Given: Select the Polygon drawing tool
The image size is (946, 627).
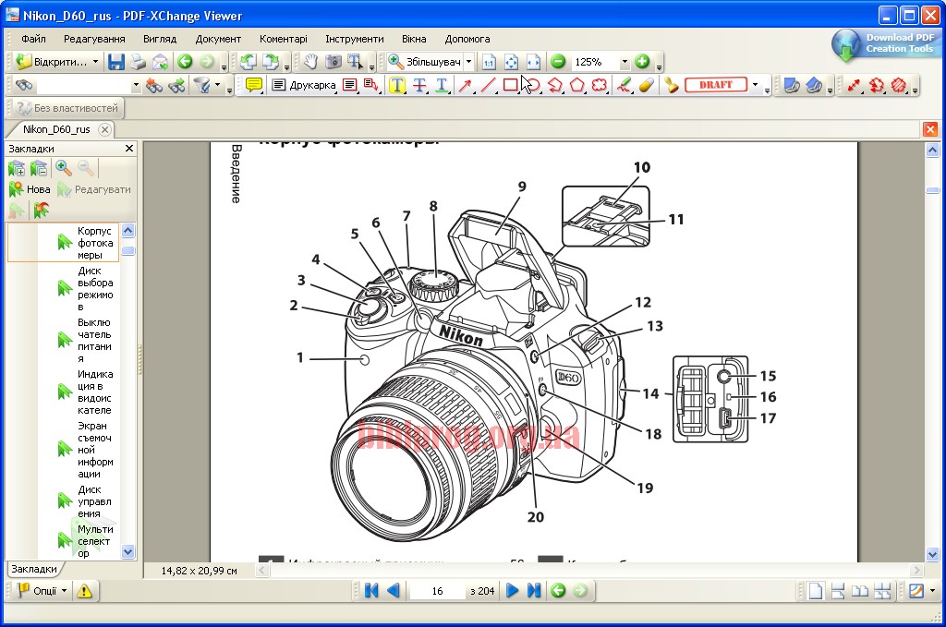Looking at the screenshot, I should pos(577,85).
